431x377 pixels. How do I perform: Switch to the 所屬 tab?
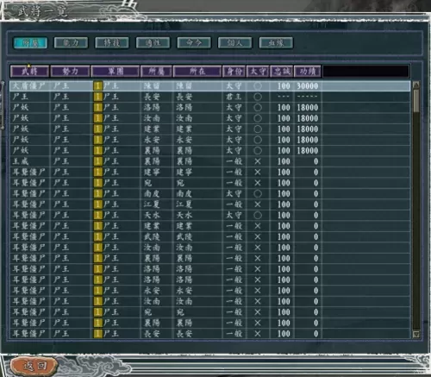pos(30,43)
